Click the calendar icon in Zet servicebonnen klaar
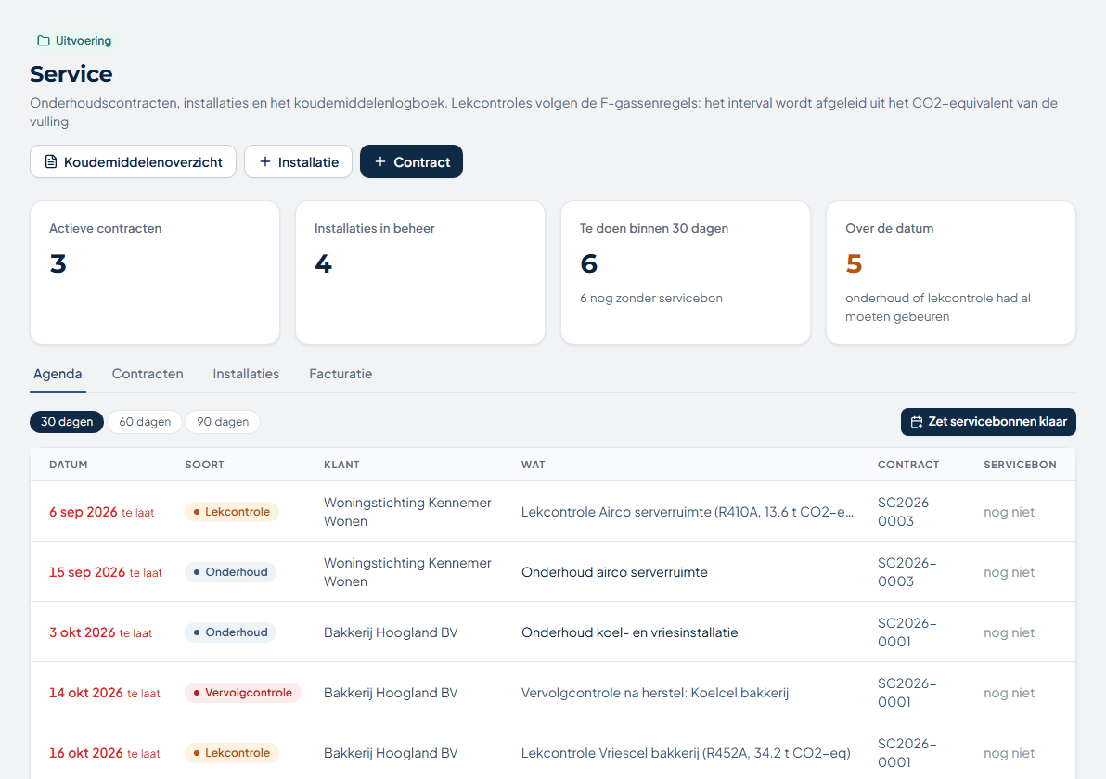This screenshot has height=779, width=1106. 917,422
